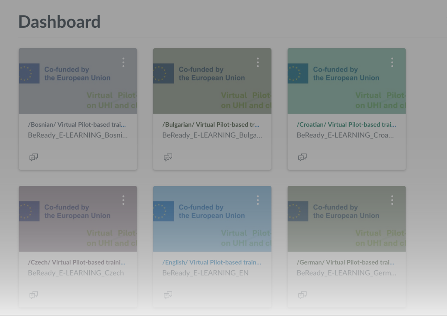Open the German card discussions icon

[303, 295]
